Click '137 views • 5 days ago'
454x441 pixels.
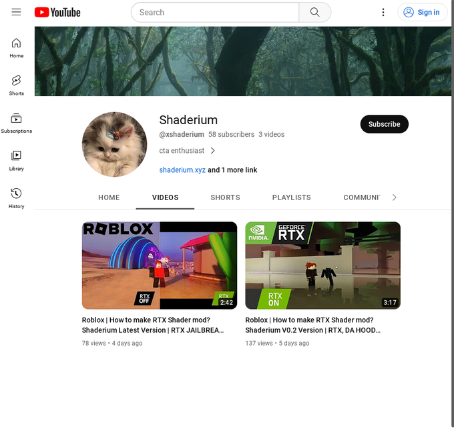[x=277, y=343]
